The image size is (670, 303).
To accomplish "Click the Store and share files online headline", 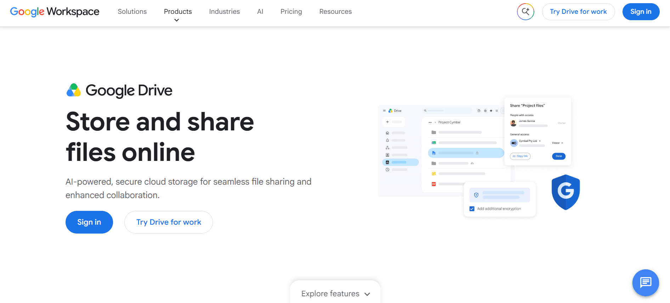I will [160, 137].
